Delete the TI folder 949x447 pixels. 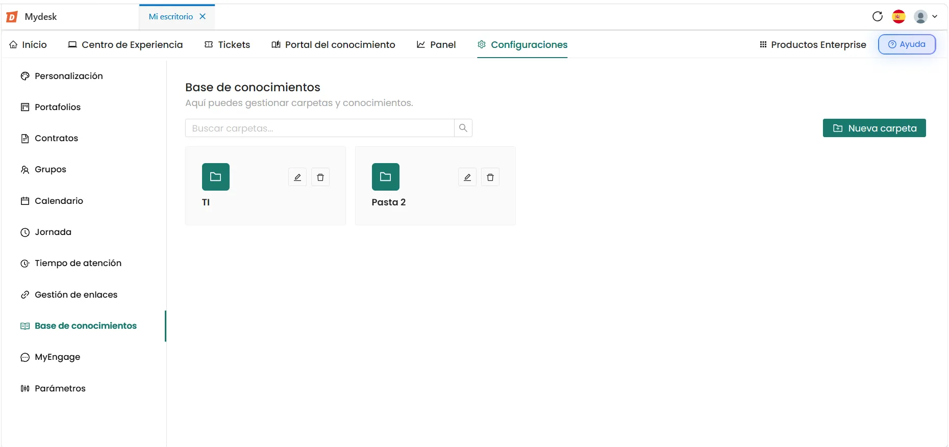pyautogui.click(x=320, y=177)
